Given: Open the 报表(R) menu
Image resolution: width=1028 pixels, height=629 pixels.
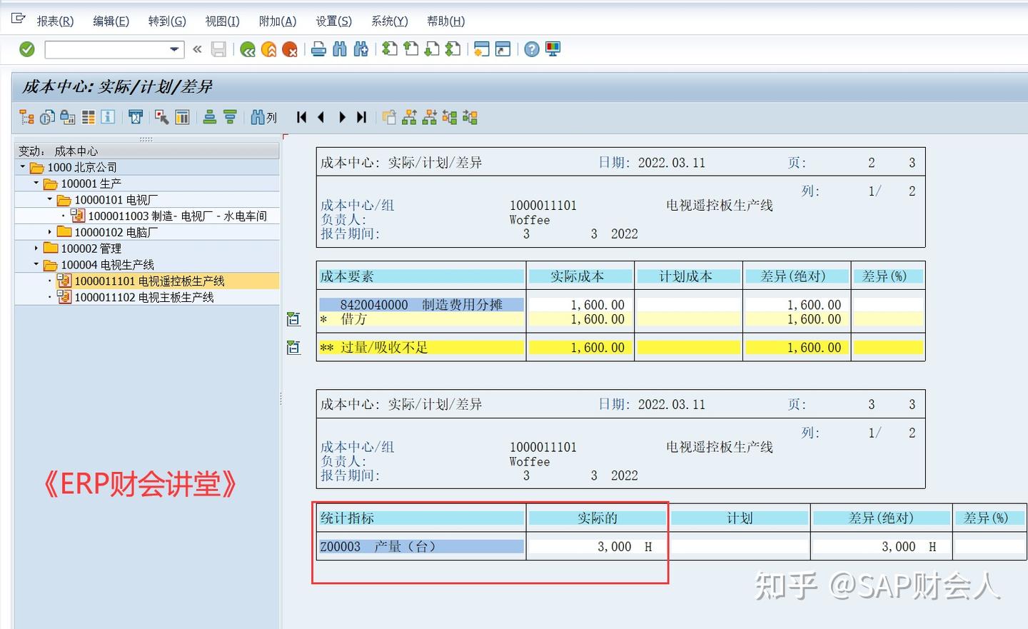Looking at the screenshot, I should pos(54,21).
